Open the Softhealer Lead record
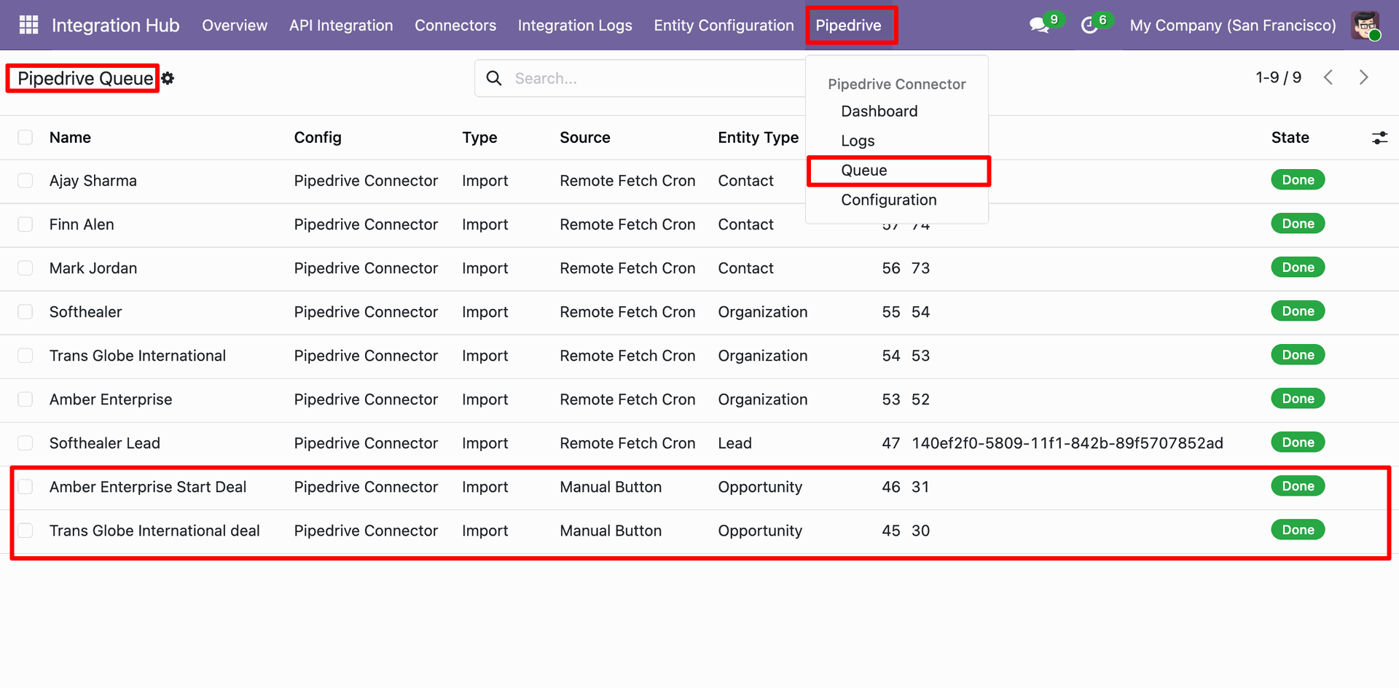This screenshot has height=688, width=1399. pyautogui.click(x=105, y=443)
